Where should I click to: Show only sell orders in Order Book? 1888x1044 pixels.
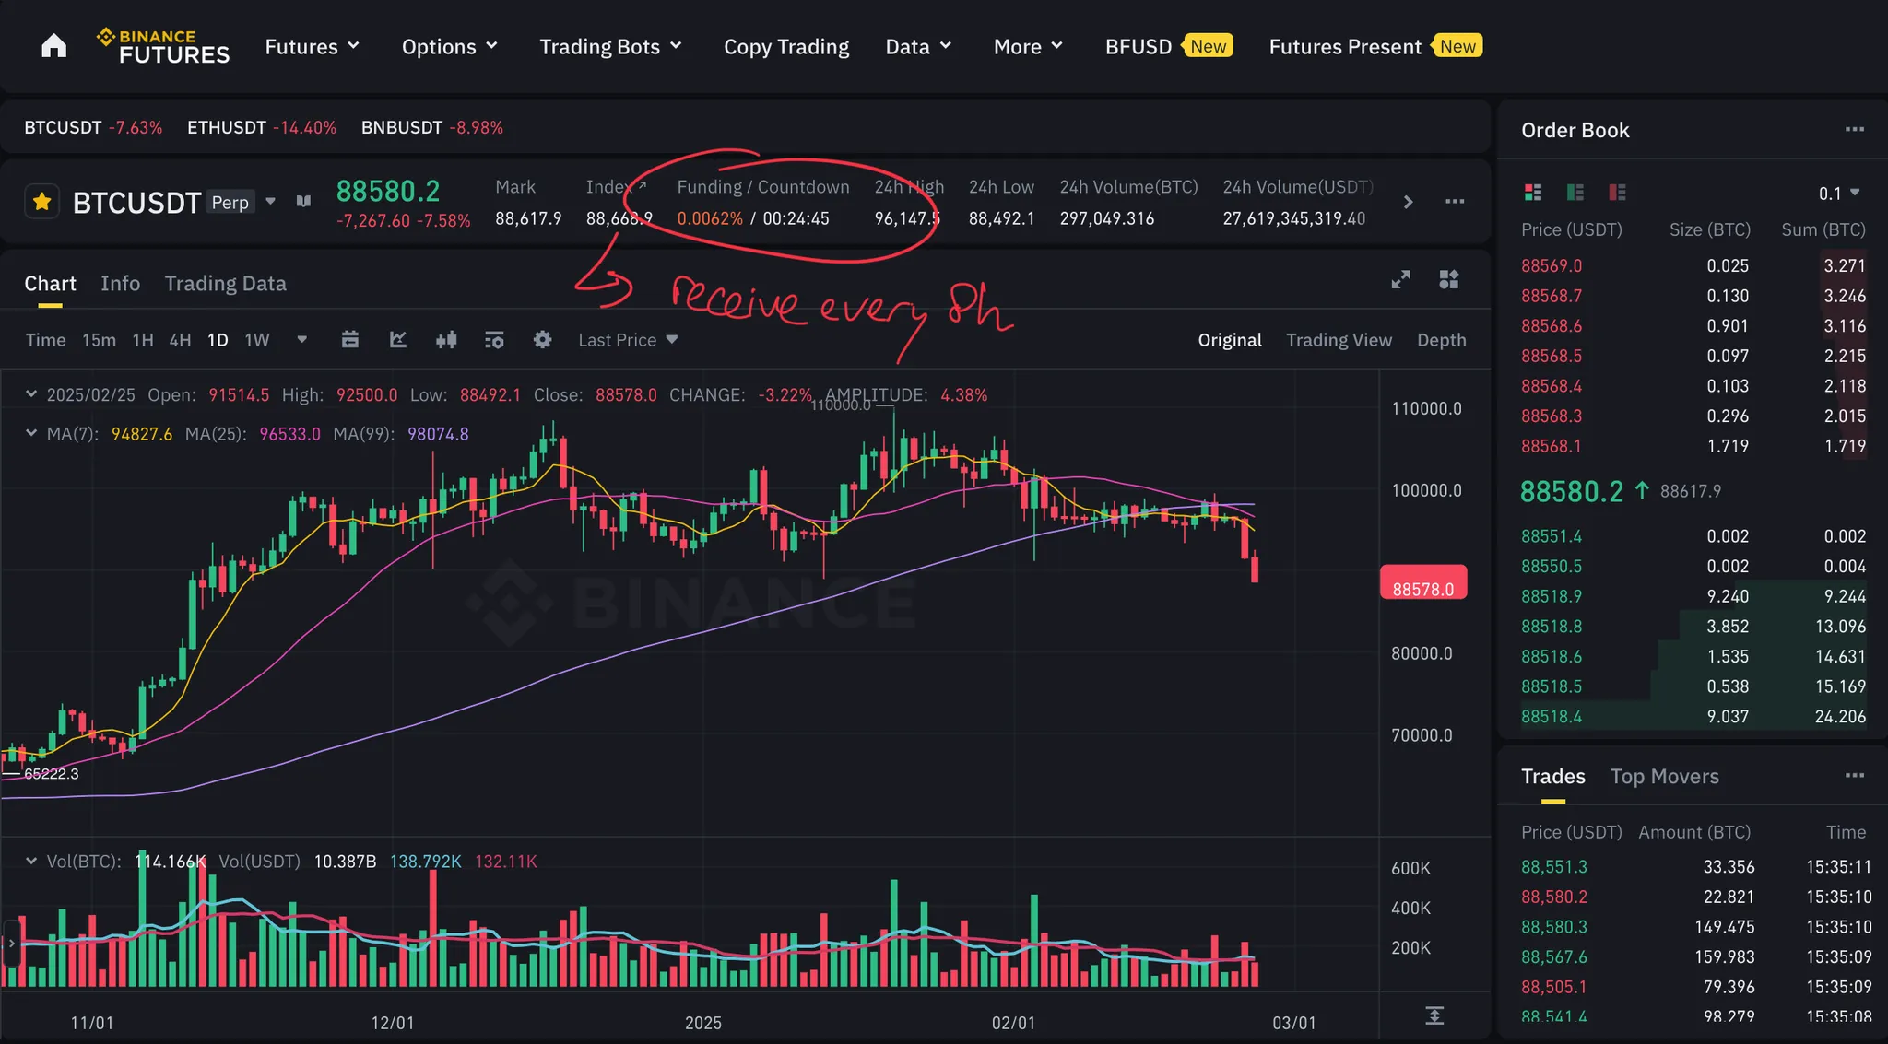click(x=1617, y=193)
